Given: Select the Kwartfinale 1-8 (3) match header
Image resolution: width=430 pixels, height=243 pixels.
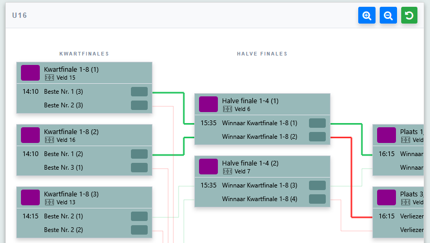Looking at the screenshot, I should pos(84,197).
